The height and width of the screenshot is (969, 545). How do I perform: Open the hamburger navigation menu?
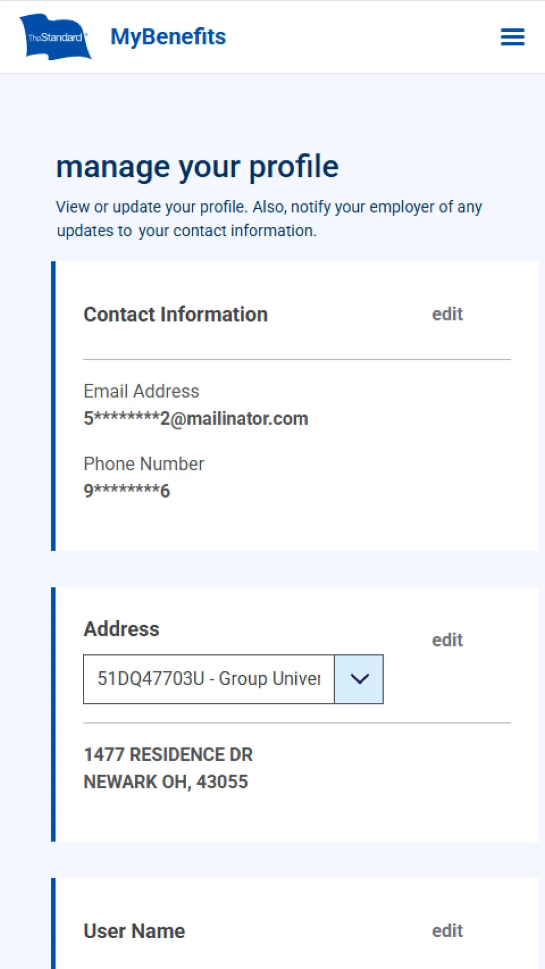[512, 37]
